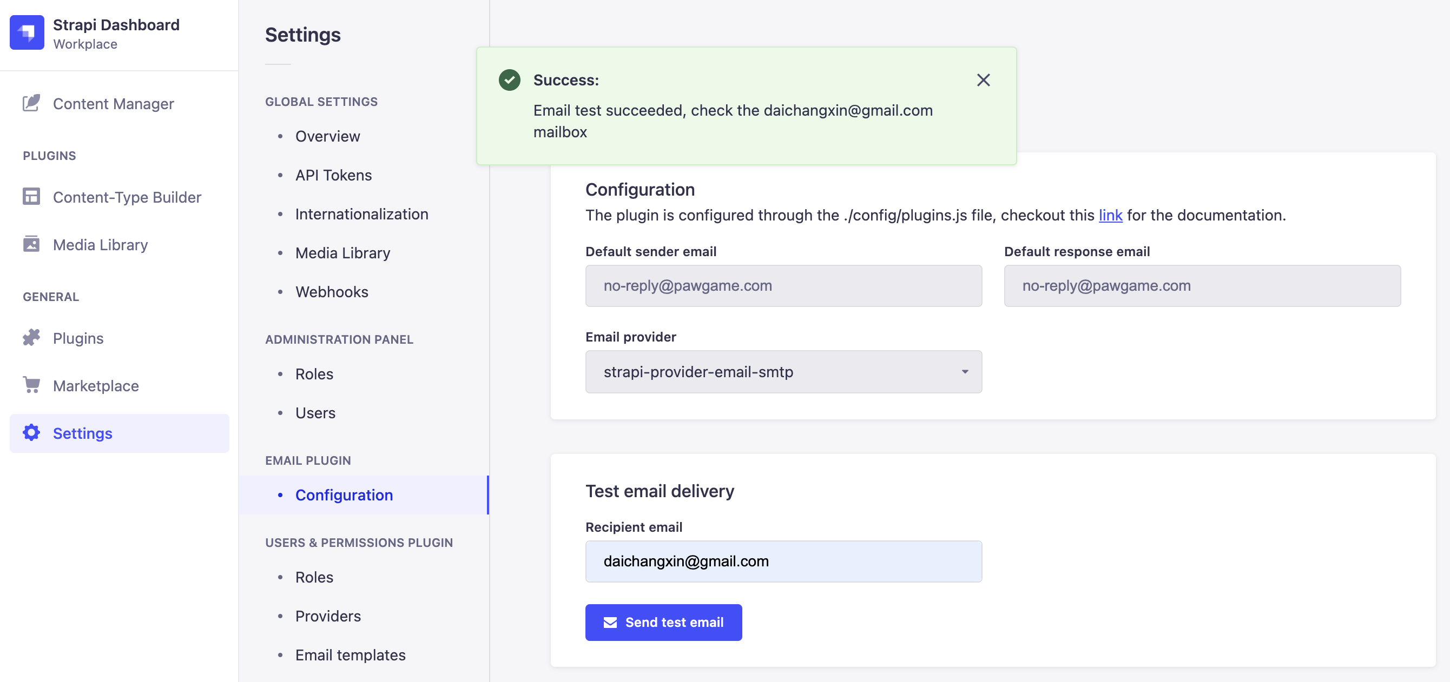Dismiss the success notification
Screen dimensions: 1450x682
coord(983,81)
